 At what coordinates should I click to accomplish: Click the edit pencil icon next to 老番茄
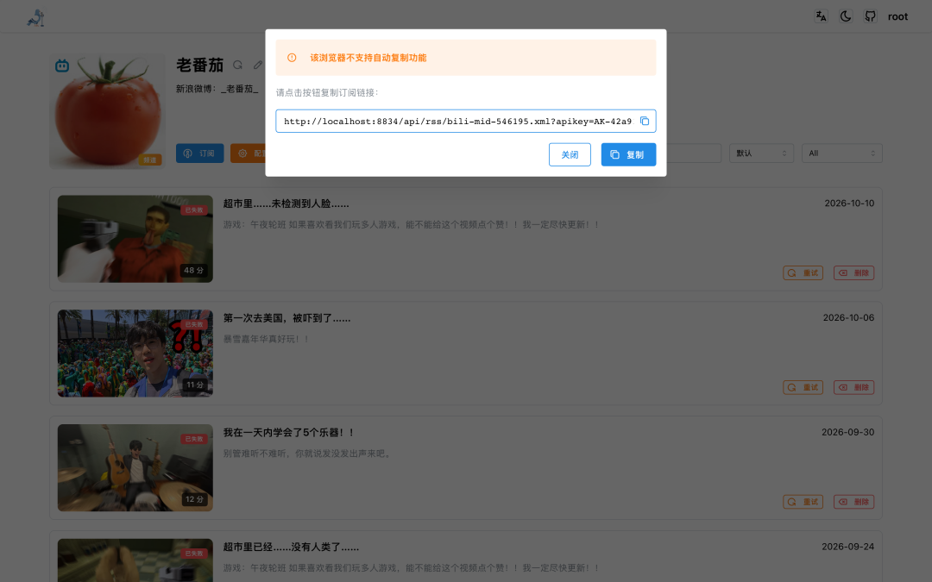(x=258, y=65)
